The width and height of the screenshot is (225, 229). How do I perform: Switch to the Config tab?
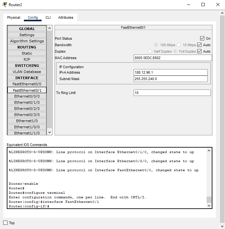tap(33, 17)
